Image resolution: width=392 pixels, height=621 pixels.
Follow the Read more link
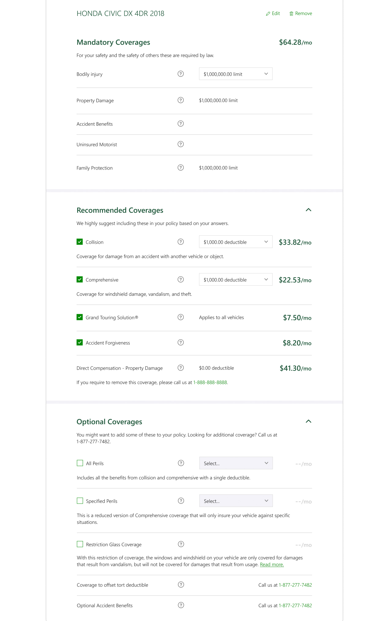pos(272,565)
